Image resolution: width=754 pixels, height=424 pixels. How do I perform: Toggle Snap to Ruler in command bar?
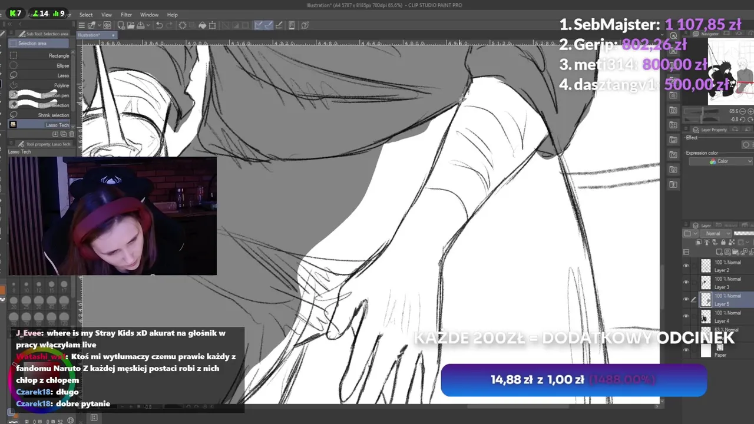click(x=259, y=25)
